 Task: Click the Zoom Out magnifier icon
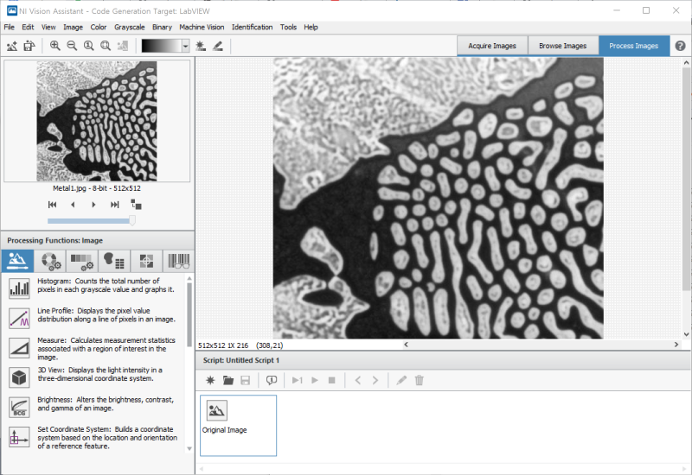point(72,46)
